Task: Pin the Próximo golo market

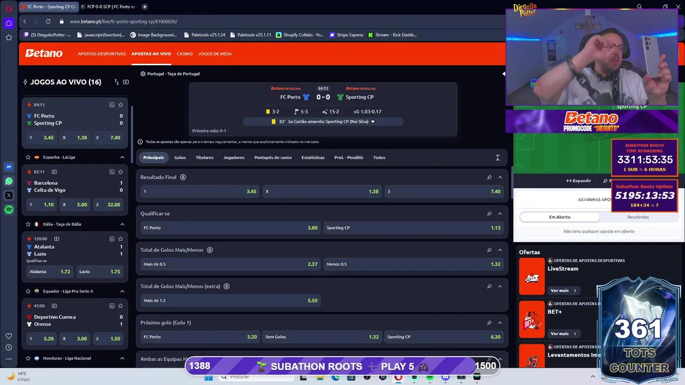Action: pyautogui.click(x=489, y=322)
